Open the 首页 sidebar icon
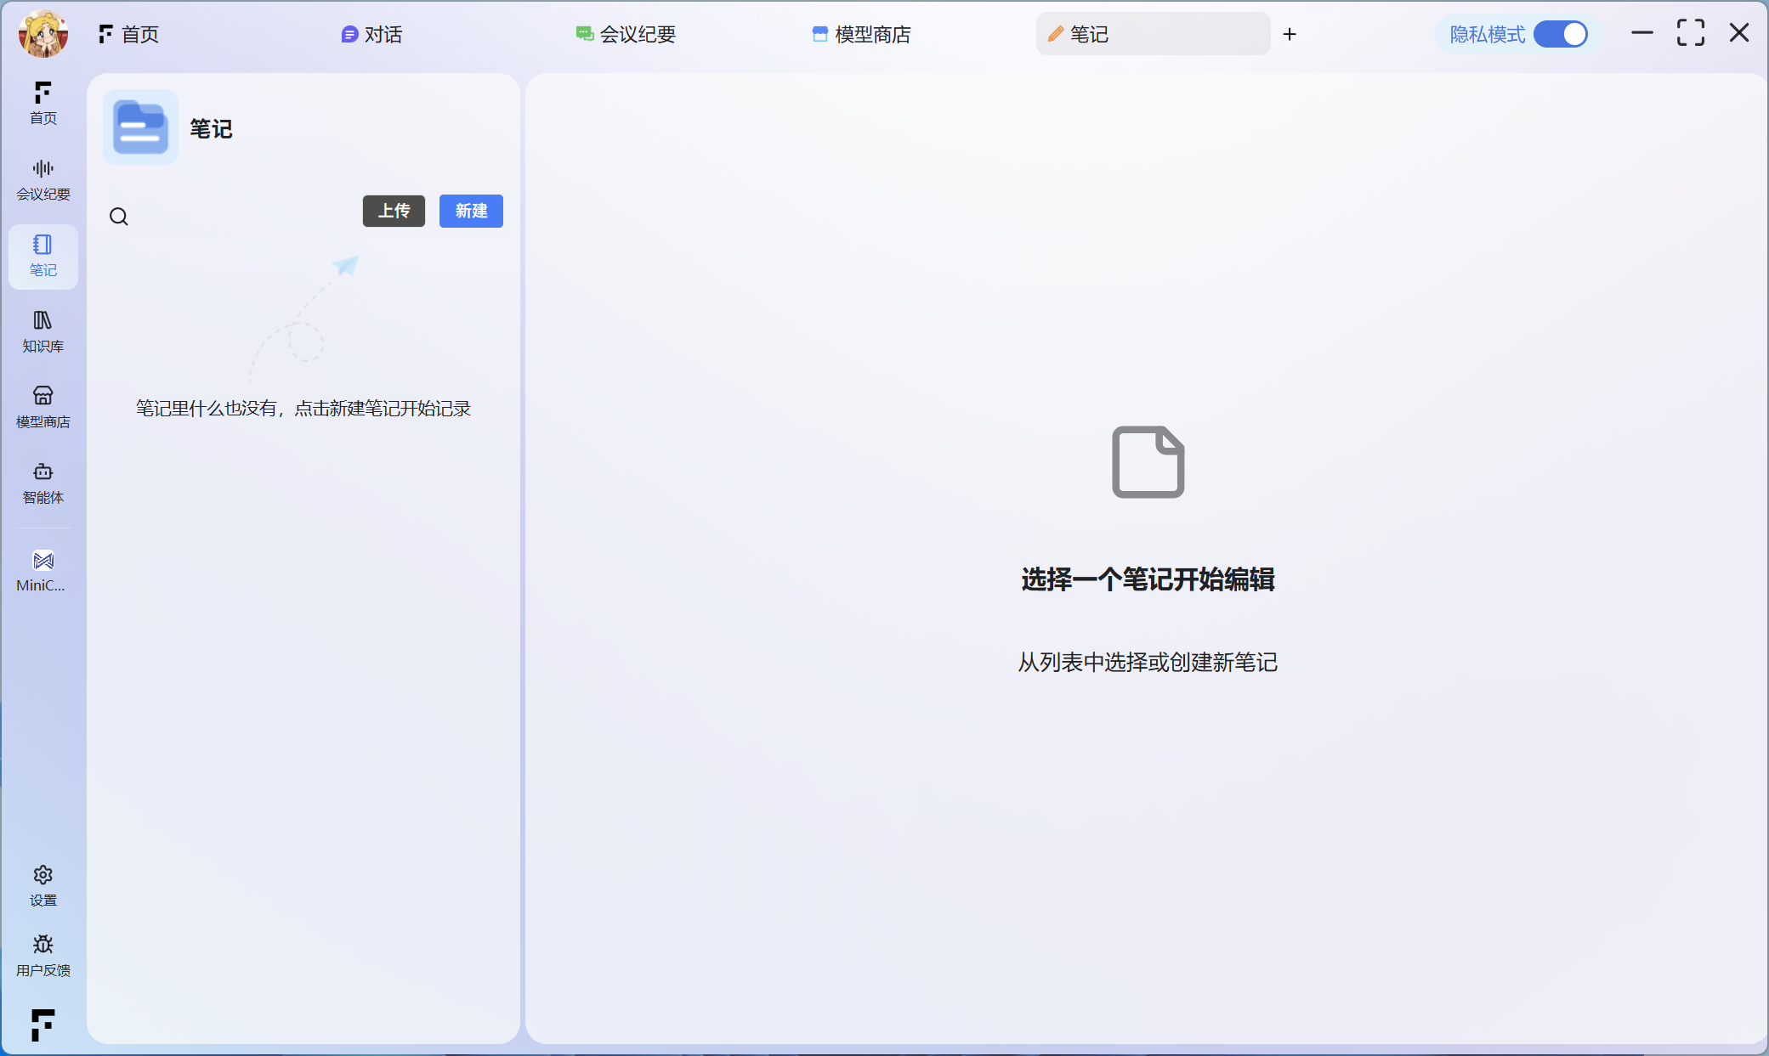Screen dimensions: 1769x1056 43,102
